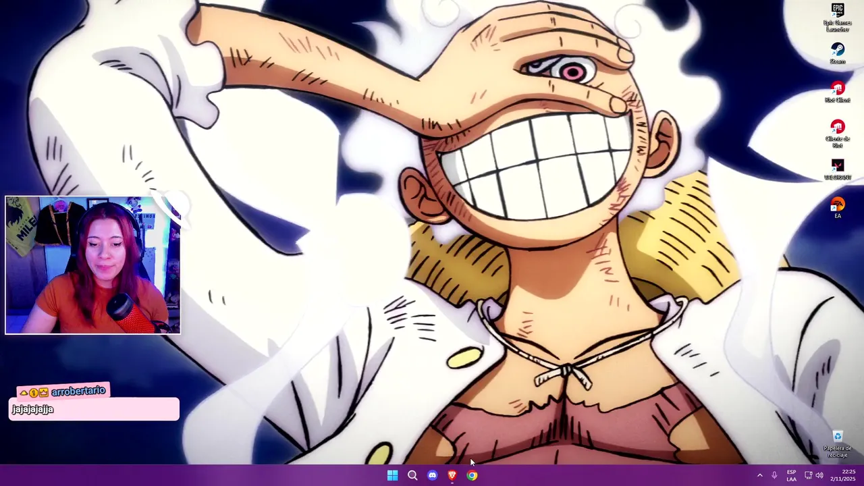Screen dimensions: 864x486
Task: Select the Papelera de reciclaje icon
Action: [838, 444]
